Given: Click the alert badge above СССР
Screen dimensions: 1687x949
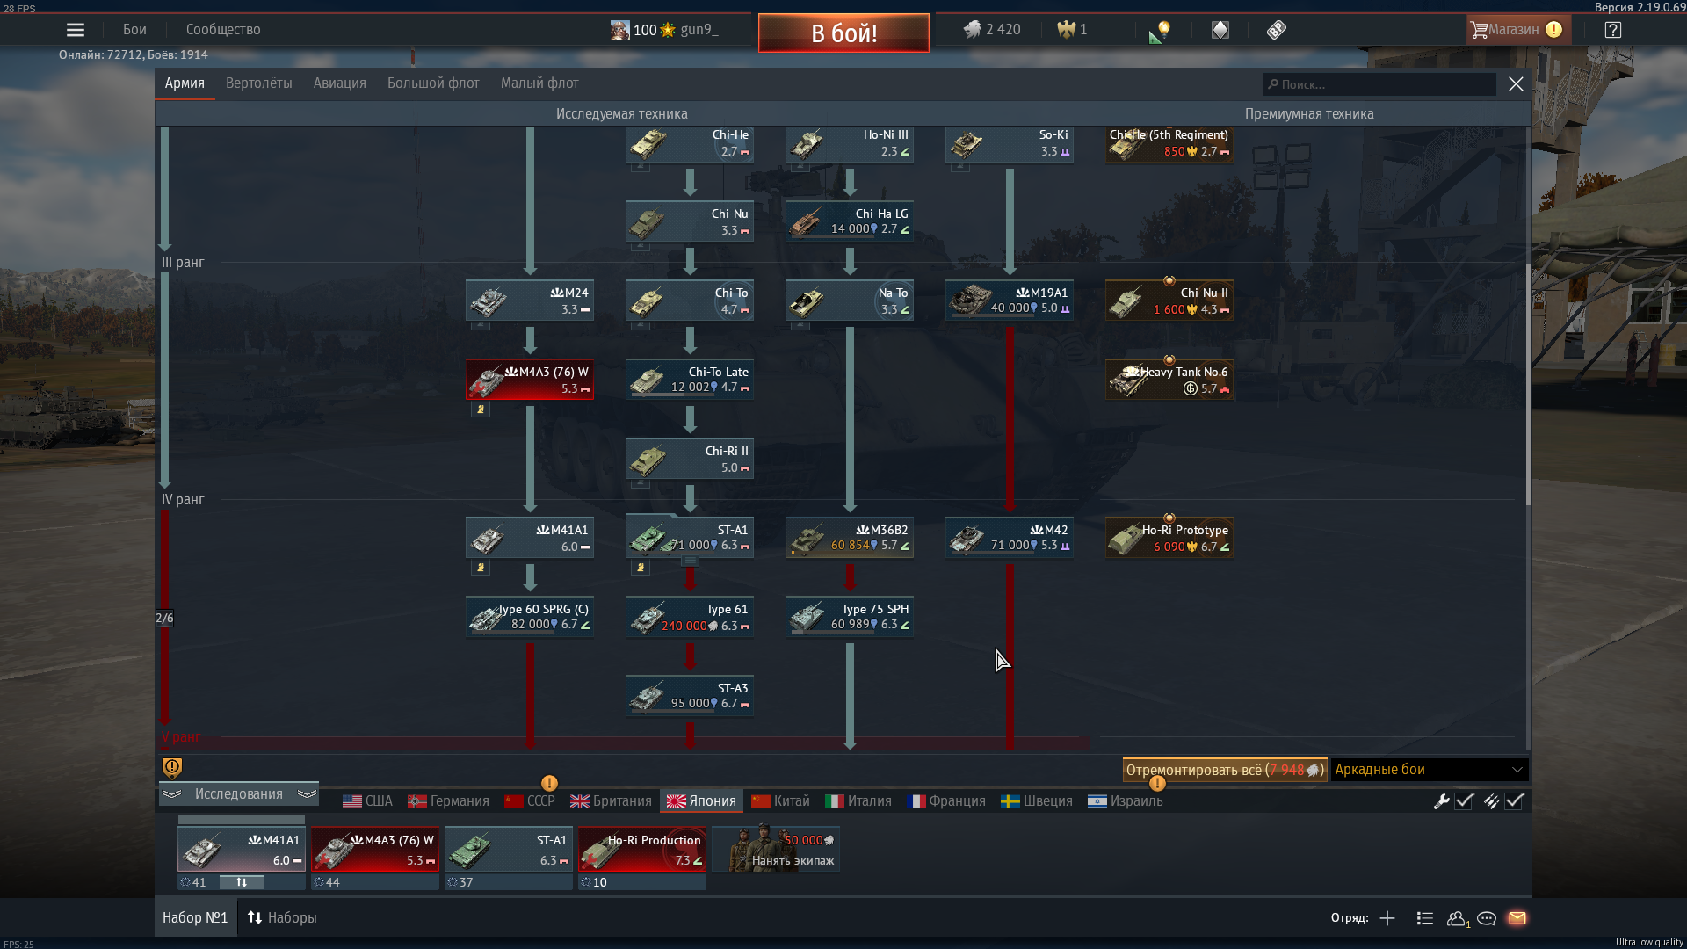Looking at the screenshot, I should click(549, 783).
